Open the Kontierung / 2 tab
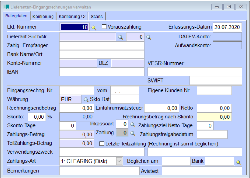 click(72, 17)
